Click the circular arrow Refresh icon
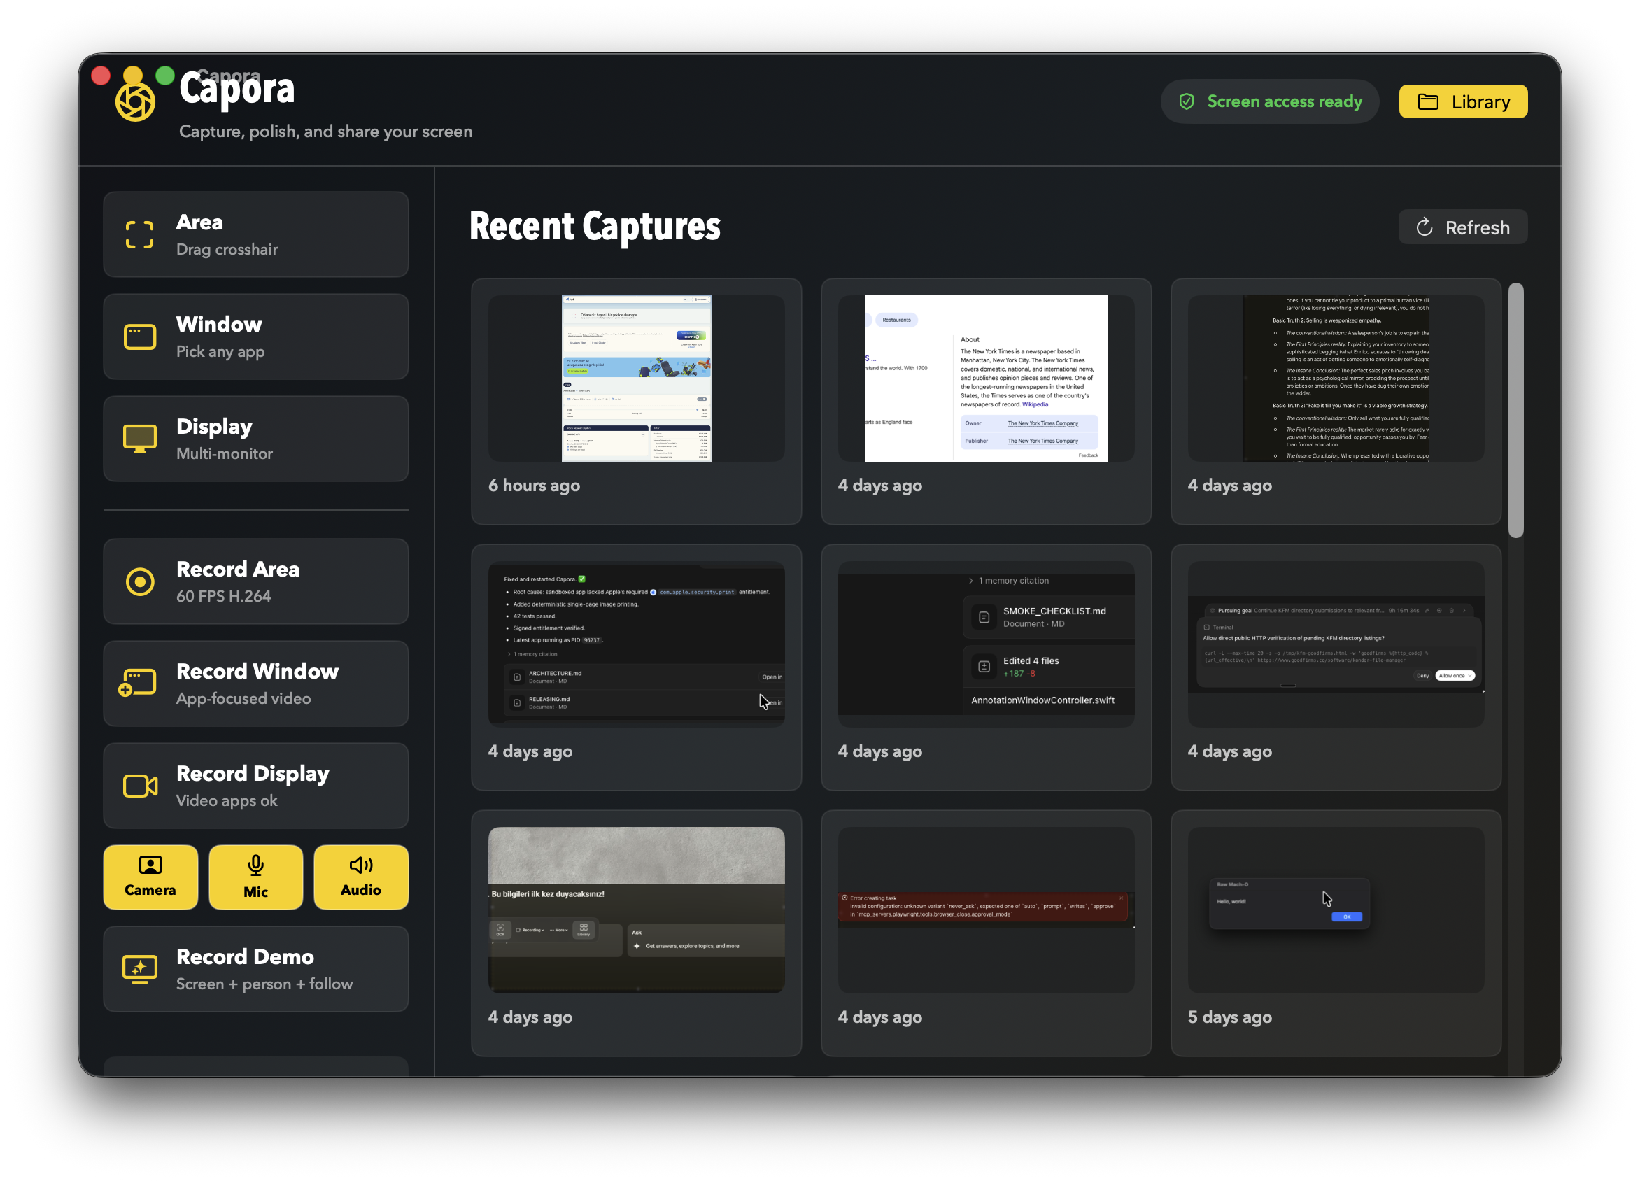The height and width of the screenshot is (1181, 1640). pyautogui.click(x=1425, y=227)
